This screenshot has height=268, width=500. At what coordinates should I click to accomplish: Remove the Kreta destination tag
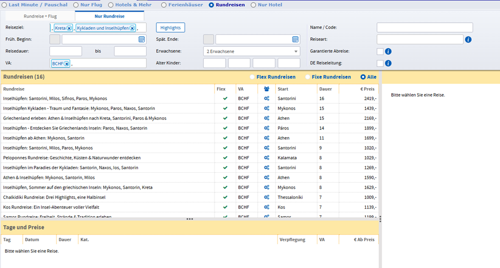pyautogui.click(x=69, y=28)
